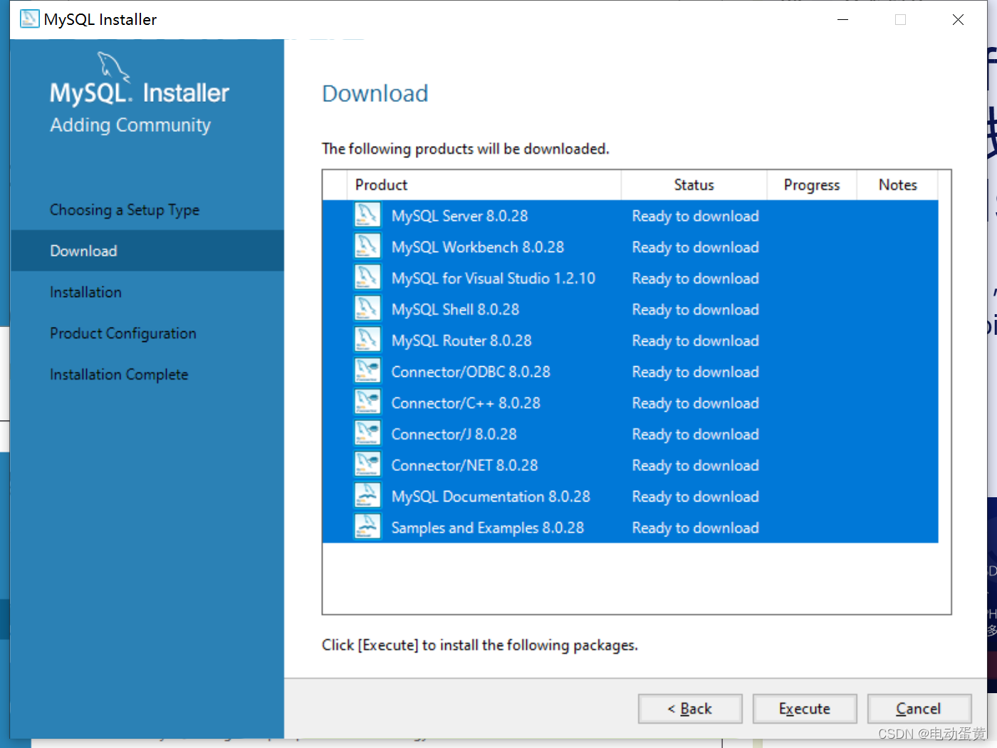Click the Back button
Screen dimensions: 997x748
coord(690,709)
